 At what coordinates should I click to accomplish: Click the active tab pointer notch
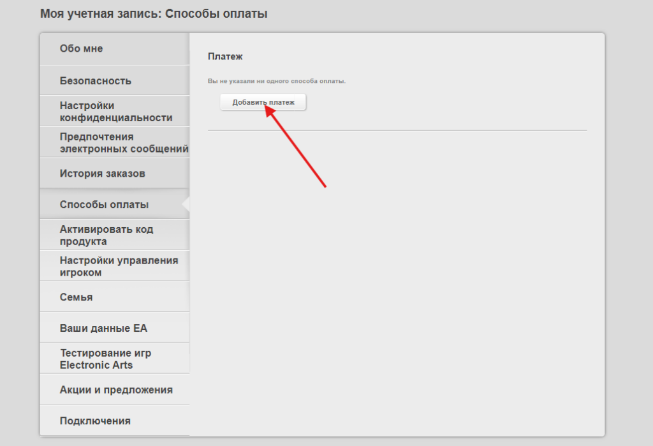(186, 204)
